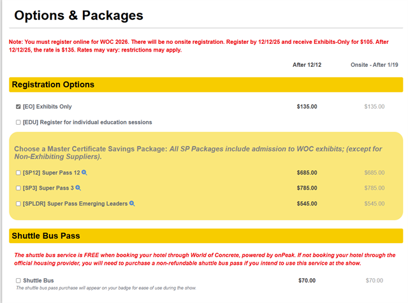Click the "[EO] Exhibits Only" label text

coord(47,107)
